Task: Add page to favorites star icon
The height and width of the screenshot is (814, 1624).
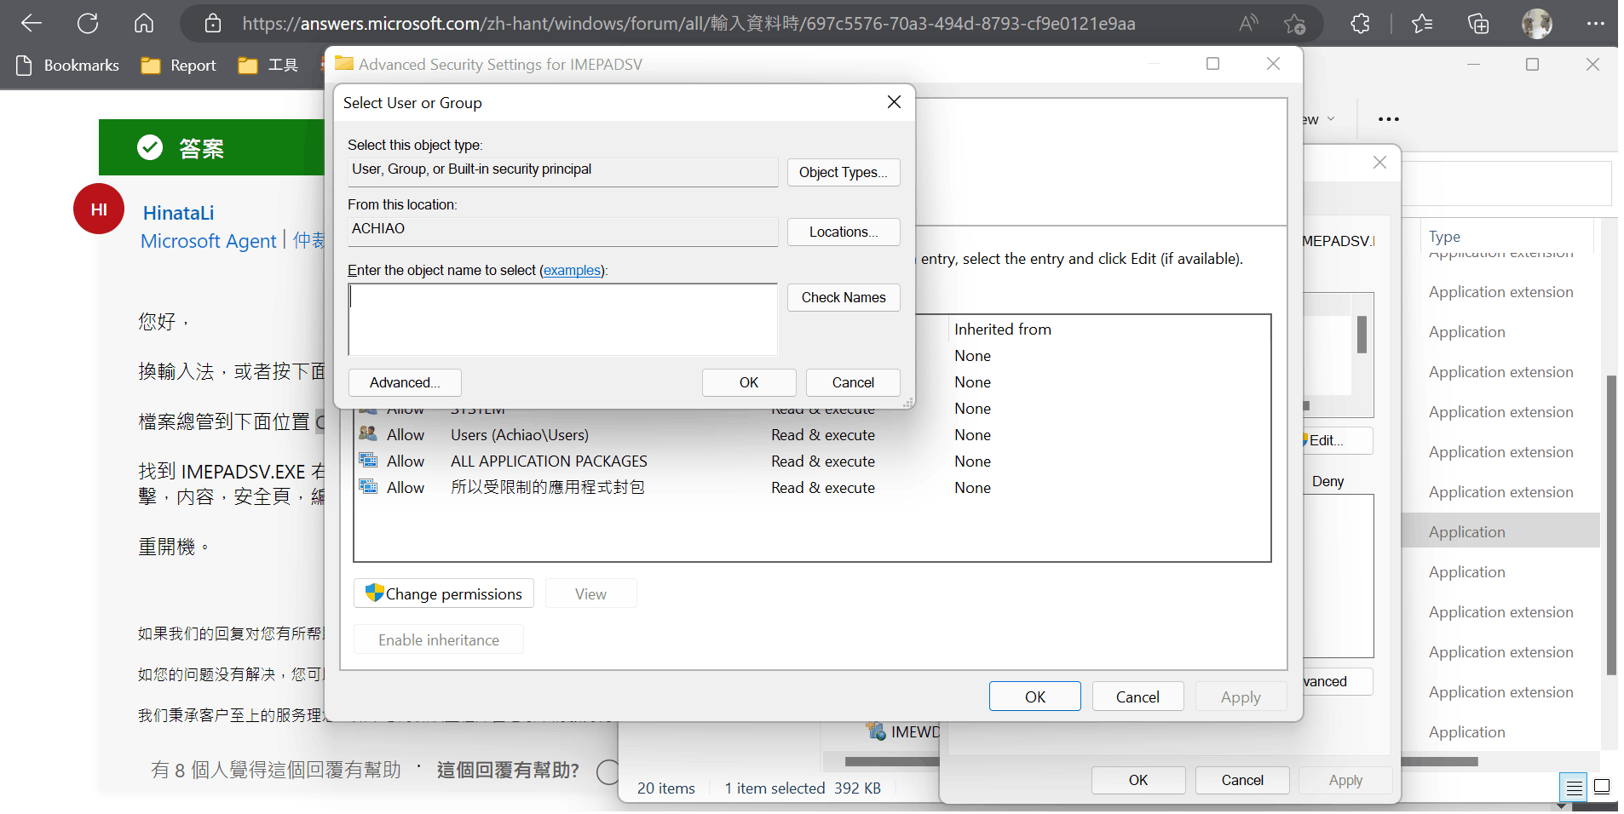Action: click(x=1294, y=24)
